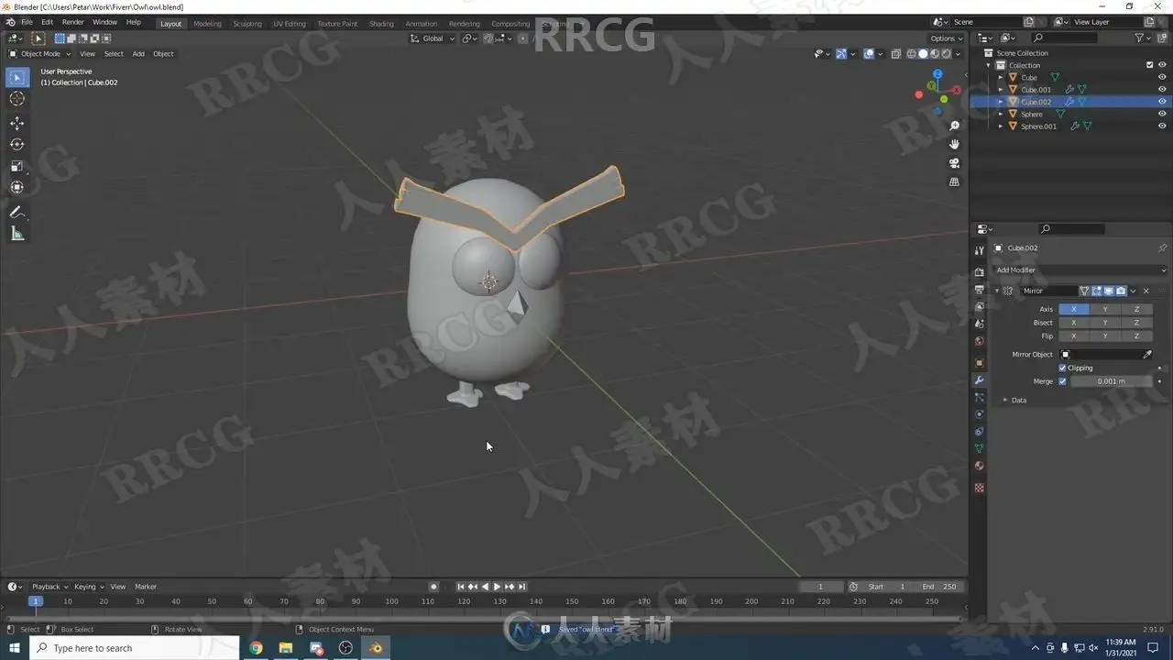Click the pan hand viewport gizmo

coord(954,144)
